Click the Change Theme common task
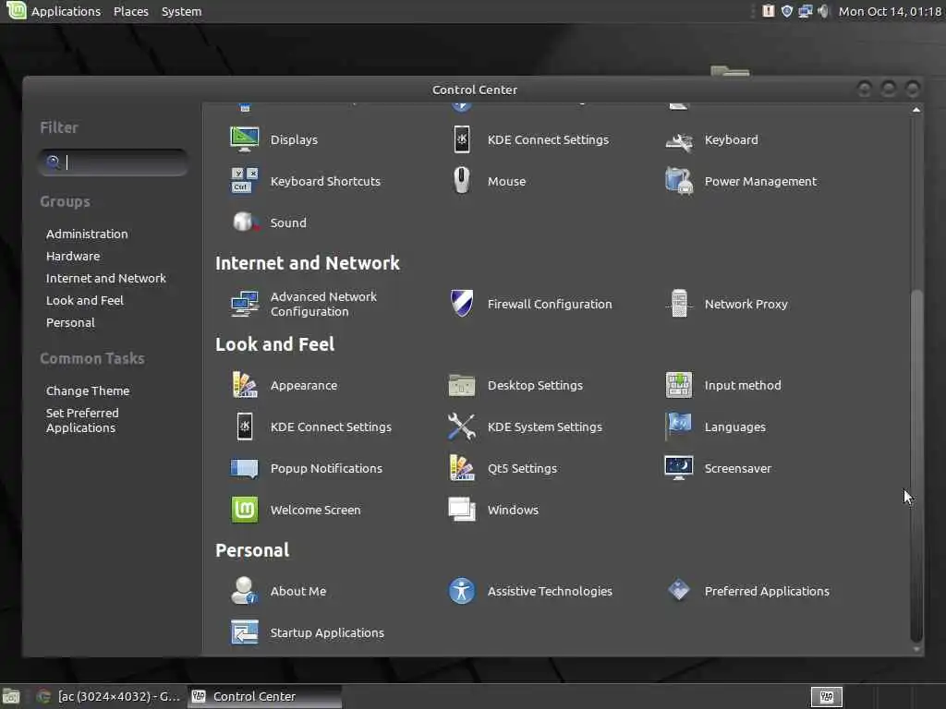This screenshot has width=946, height=709. (x=88, y=391)
